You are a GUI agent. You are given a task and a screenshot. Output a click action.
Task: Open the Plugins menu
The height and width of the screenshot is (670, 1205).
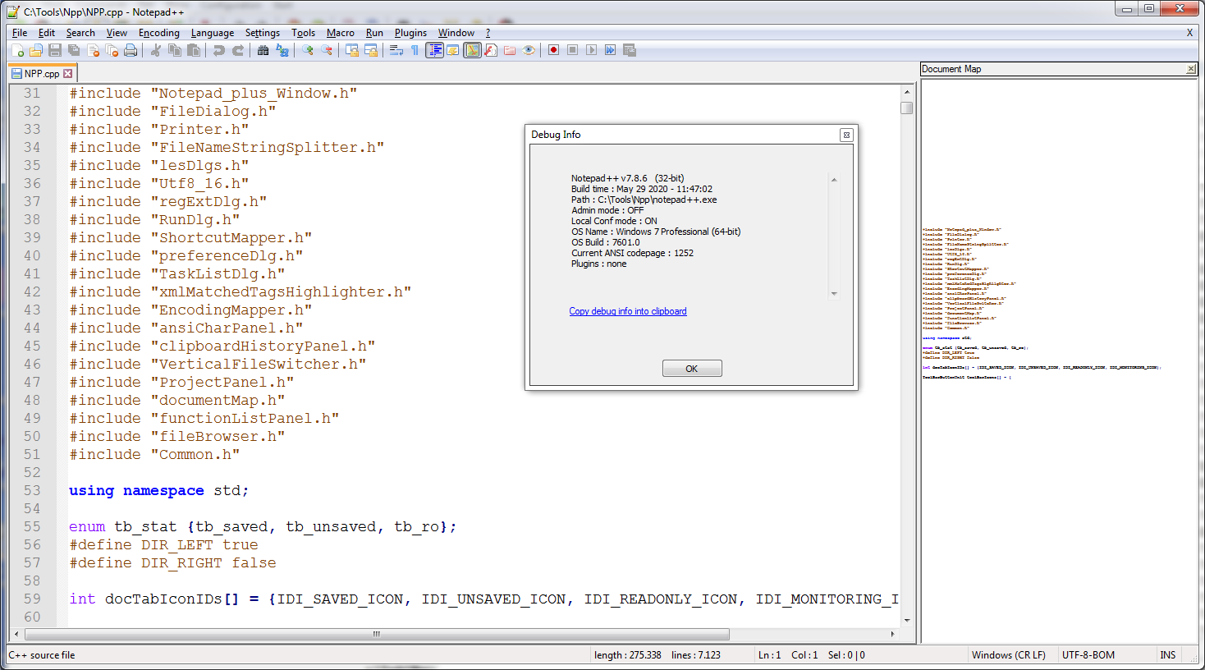point(410,33)
